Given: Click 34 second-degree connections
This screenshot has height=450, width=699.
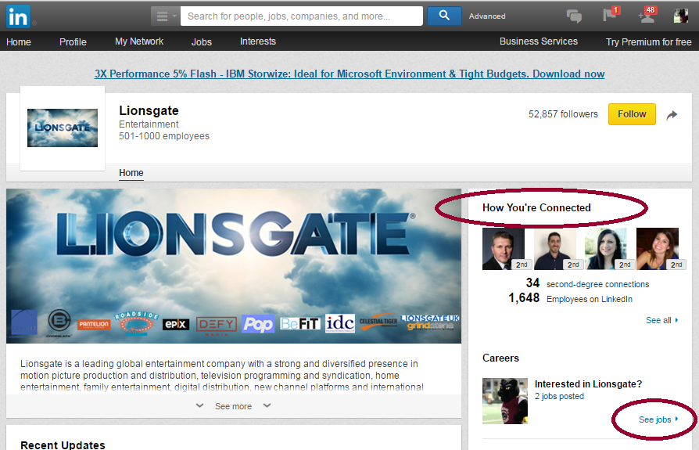Looking at the screenshot, I should [x=587, y=283].
